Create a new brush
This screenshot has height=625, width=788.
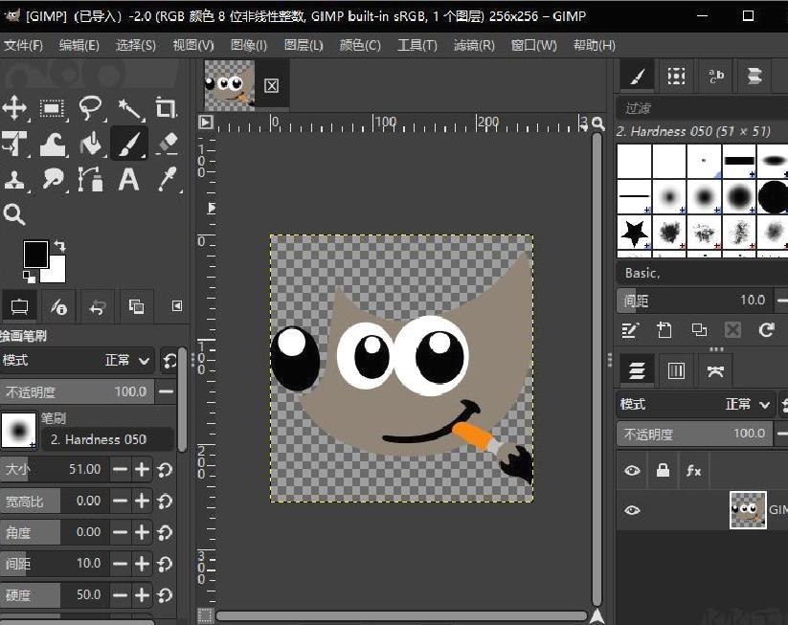[664, 330]
